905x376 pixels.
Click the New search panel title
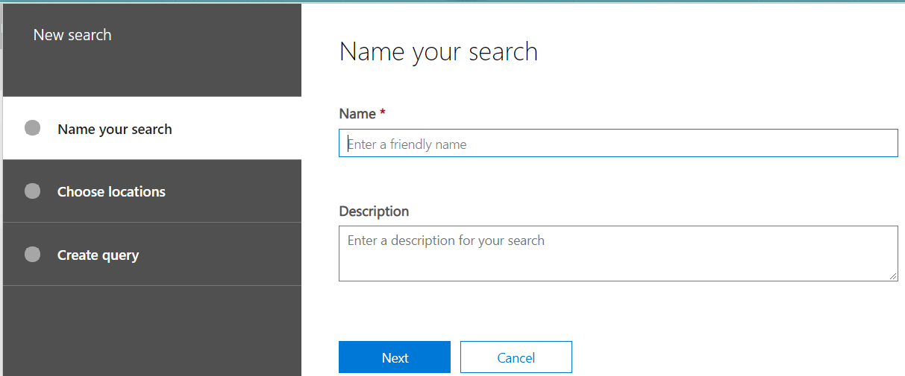click(72, 35)
